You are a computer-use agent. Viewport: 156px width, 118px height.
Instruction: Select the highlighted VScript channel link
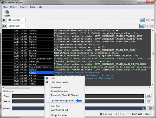pyautogui.click(x=33, y=73)
